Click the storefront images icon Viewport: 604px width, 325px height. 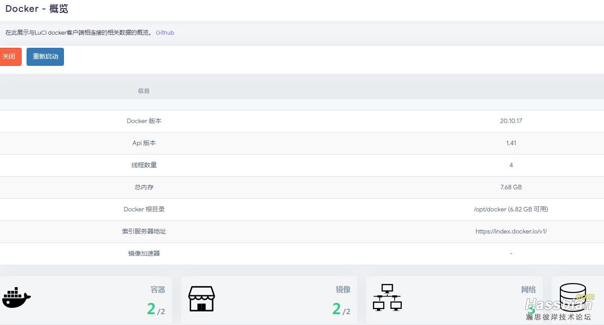coord(202,299)
